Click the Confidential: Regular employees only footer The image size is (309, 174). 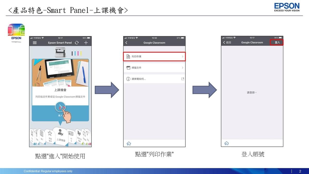click(48, 171)
